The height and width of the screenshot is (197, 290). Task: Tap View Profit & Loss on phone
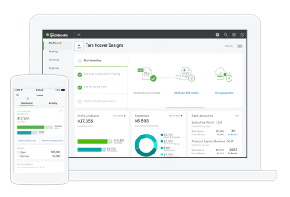pyautogui.click(x=27, y=141)
